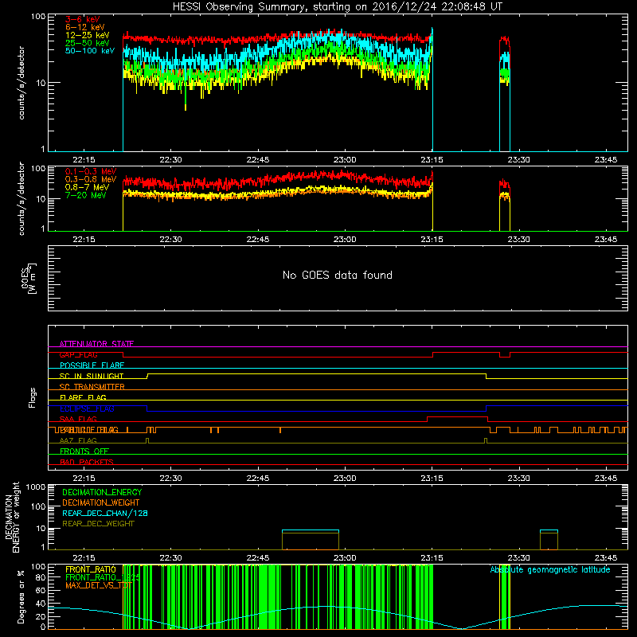Image resolution: width=637 pixels, height=637 pixels.
Task: Select the FLARE_FLAG label
Action: tap(83, 397)
